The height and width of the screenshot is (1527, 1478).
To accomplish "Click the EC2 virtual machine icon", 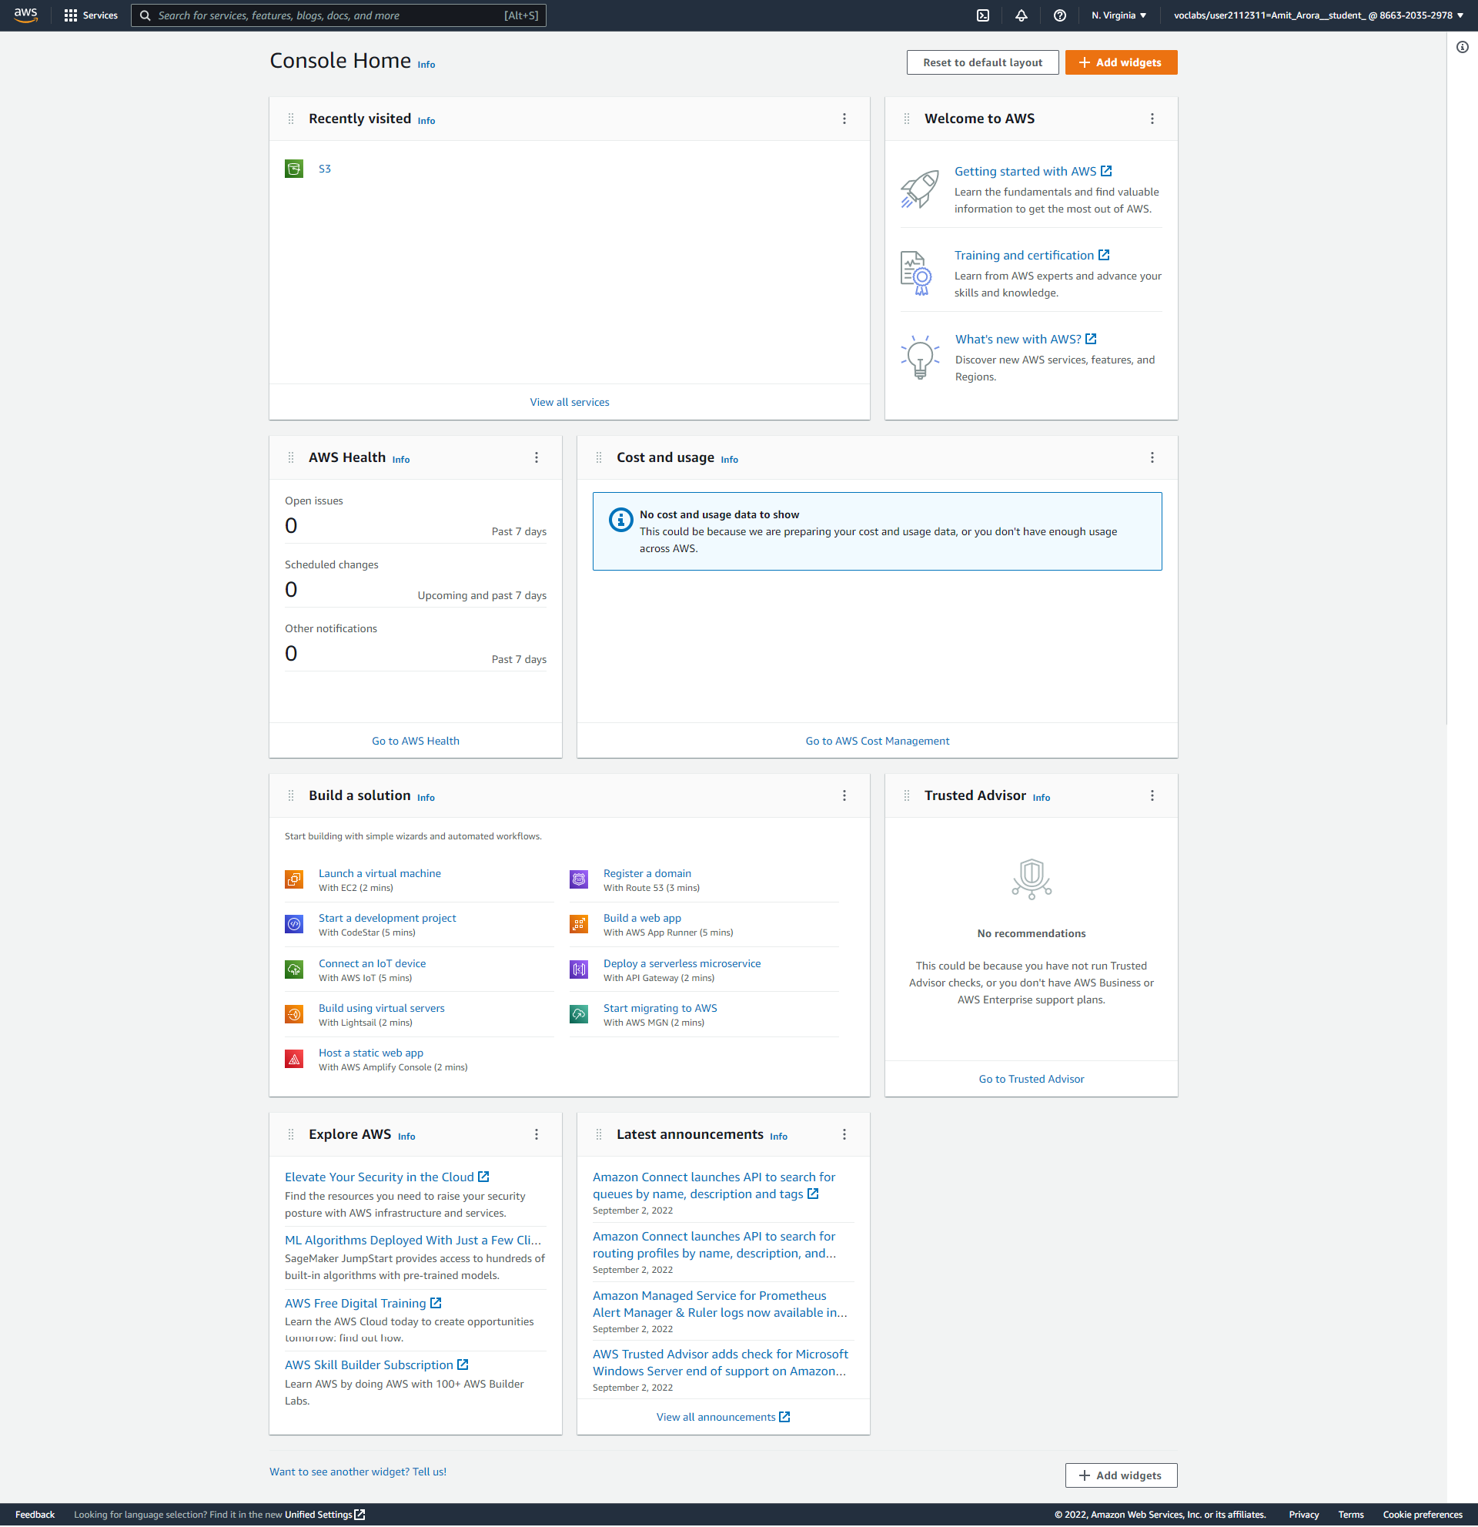I will click(x=293, y=879).
